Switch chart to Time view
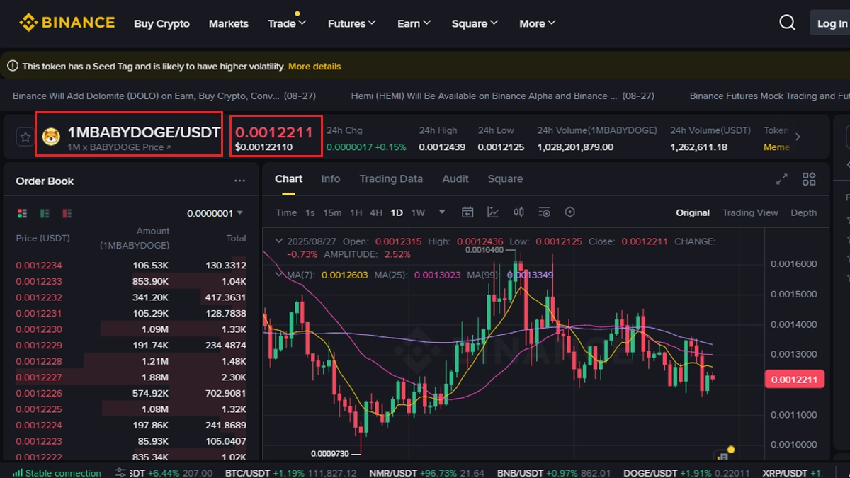 (286, 212)
